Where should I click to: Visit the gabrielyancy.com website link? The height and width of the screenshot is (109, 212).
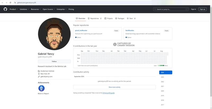(x=46, y=77)
